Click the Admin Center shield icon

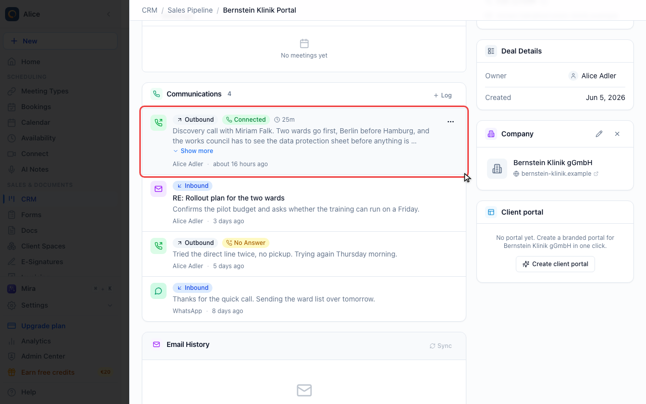click(12, 356)
